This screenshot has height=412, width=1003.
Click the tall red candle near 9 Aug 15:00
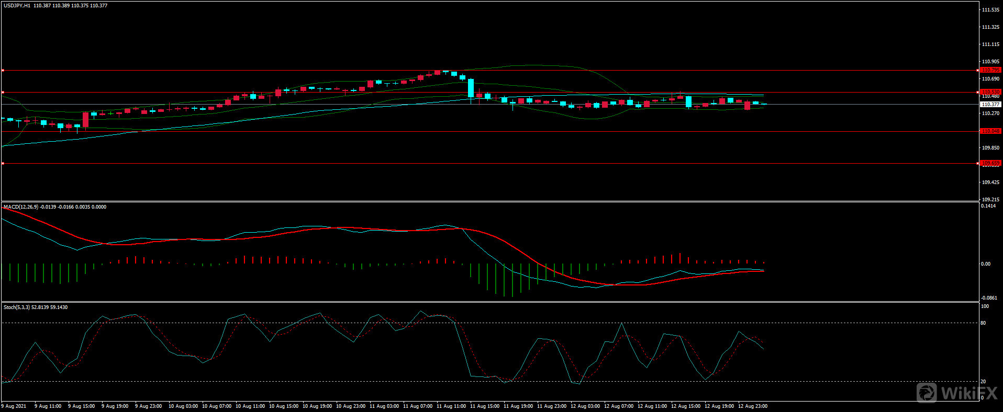85,120
